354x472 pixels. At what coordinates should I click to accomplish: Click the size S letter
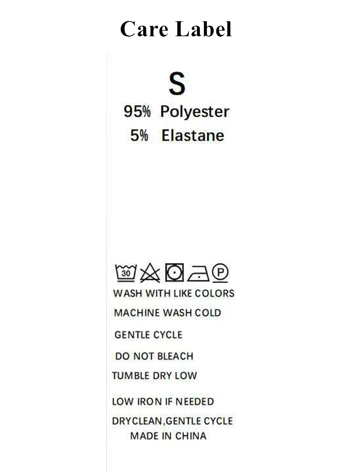coord(177,84)
